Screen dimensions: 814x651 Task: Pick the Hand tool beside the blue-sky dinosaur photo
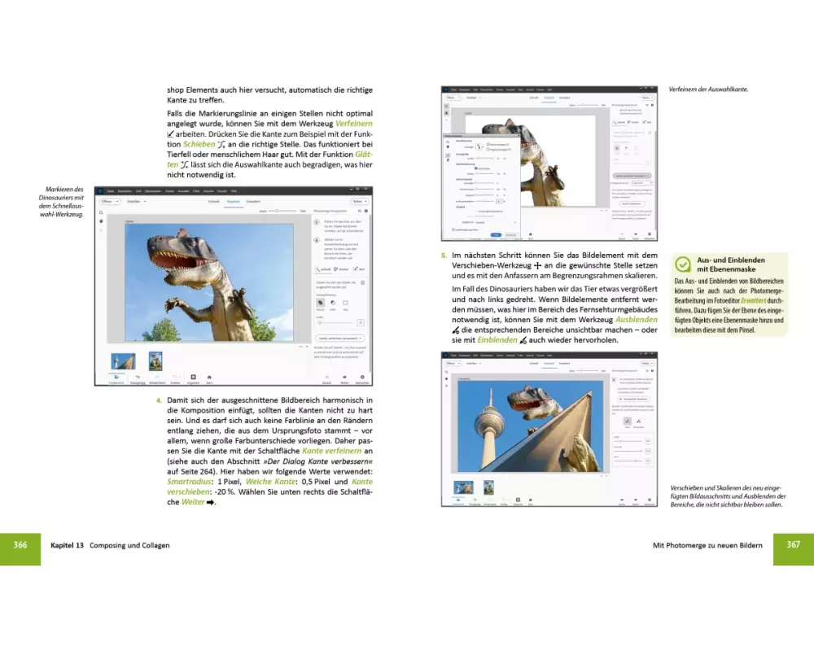click(101, 221)
